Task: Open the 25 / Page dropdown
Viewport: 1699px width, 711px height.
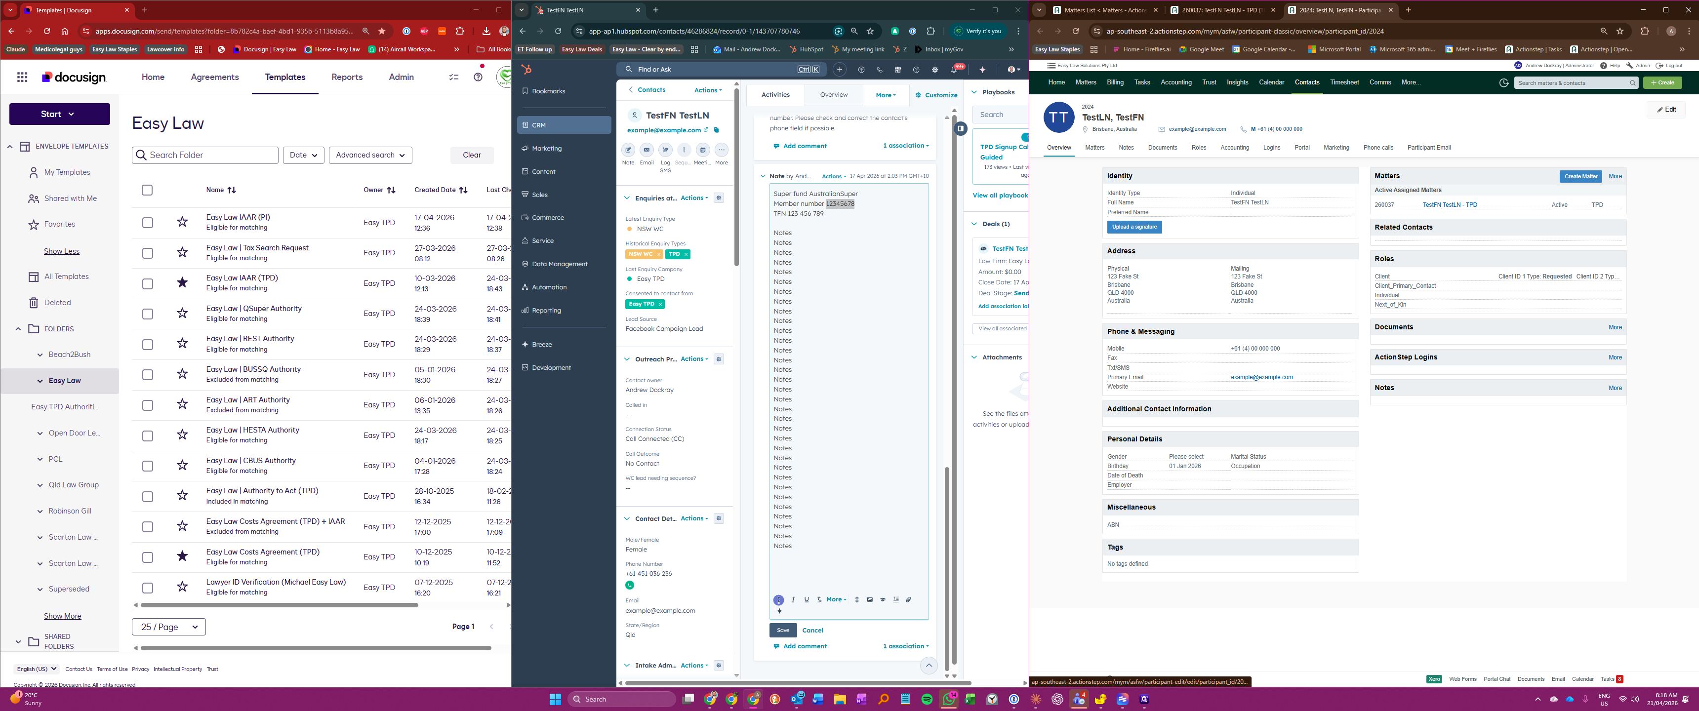Action: point(169,627)
